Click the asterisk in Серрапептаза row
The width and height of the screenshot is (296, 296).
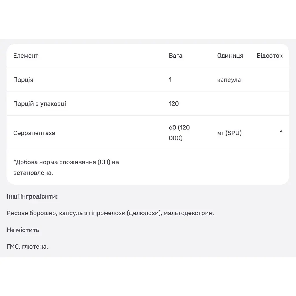281,132
